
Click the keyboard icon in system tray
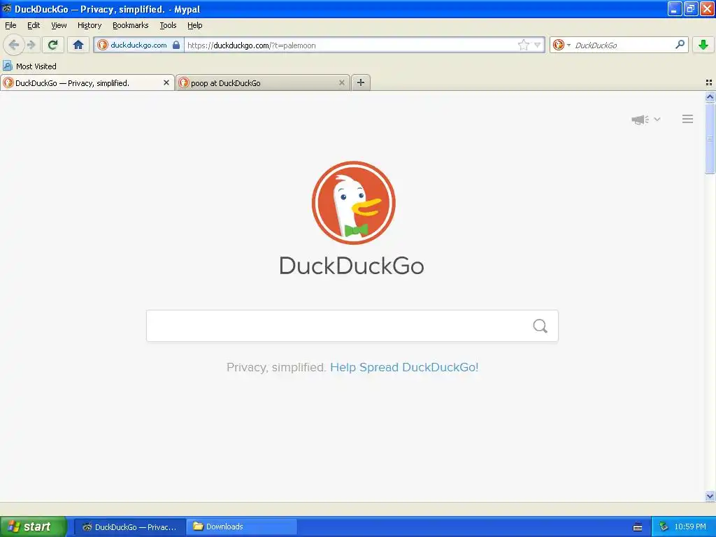click(638, 527)
